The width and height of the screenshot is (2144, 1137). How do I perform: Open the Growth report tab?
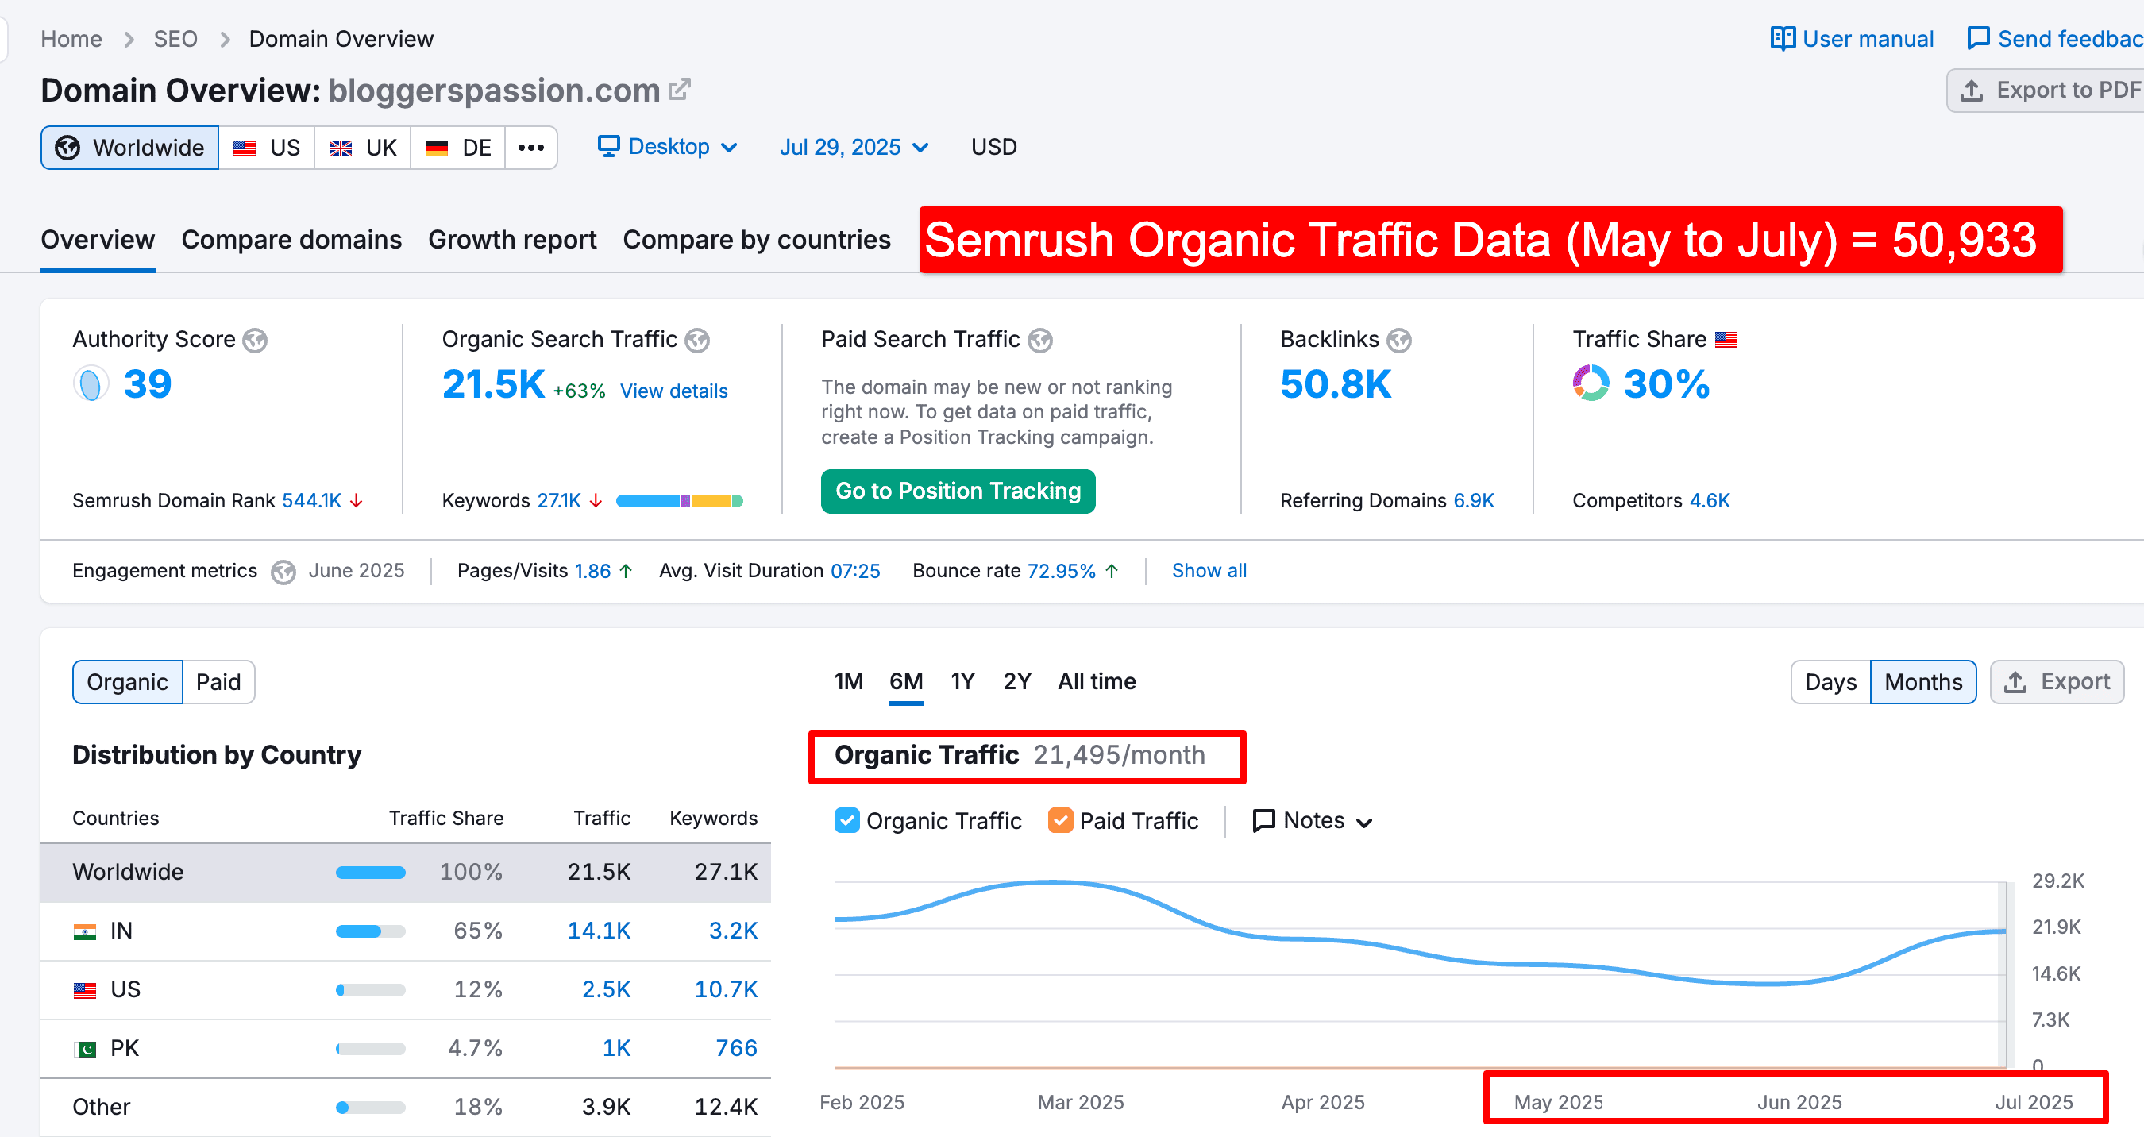[512, 240]
